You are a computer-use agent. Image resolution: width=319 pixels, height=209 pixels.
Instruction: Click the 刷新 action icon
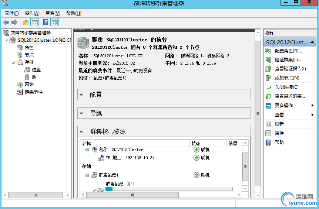[x=268, y=124]
